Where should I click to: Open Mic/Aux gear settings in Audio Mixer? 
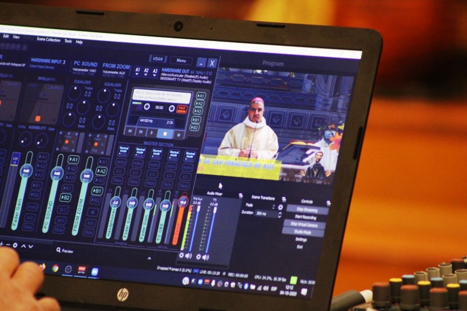pos(181,255)
